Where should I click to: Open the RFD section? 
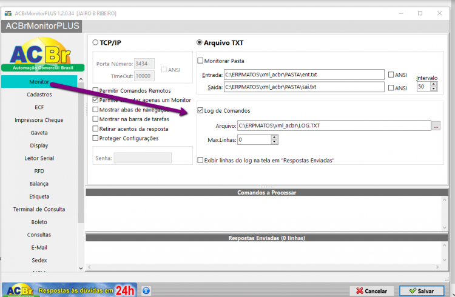pos(39,171)
